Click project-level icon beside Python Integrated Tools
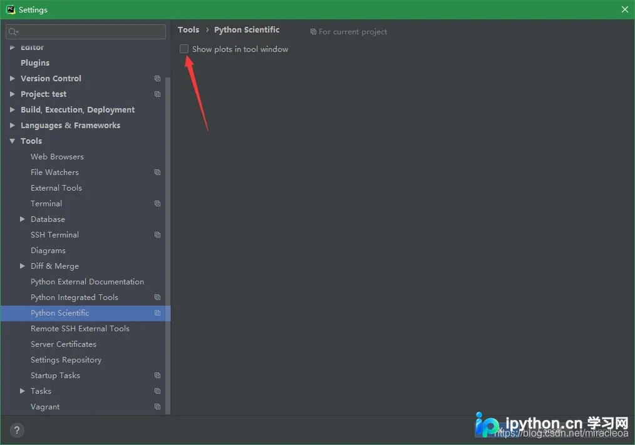635x445 pixels. [158, 297]
